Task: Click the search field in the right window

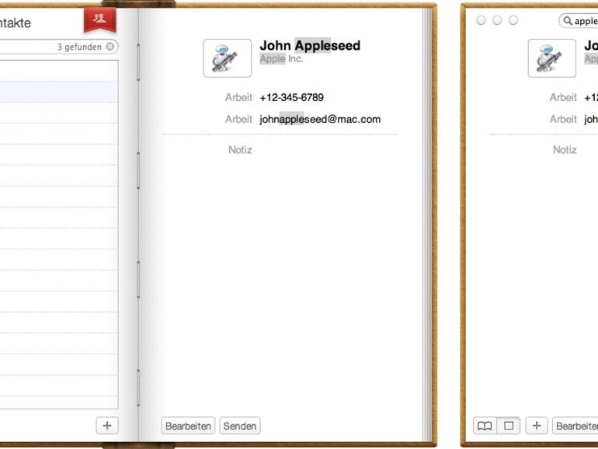Action: pyautogui.click(x=579, y=21)
